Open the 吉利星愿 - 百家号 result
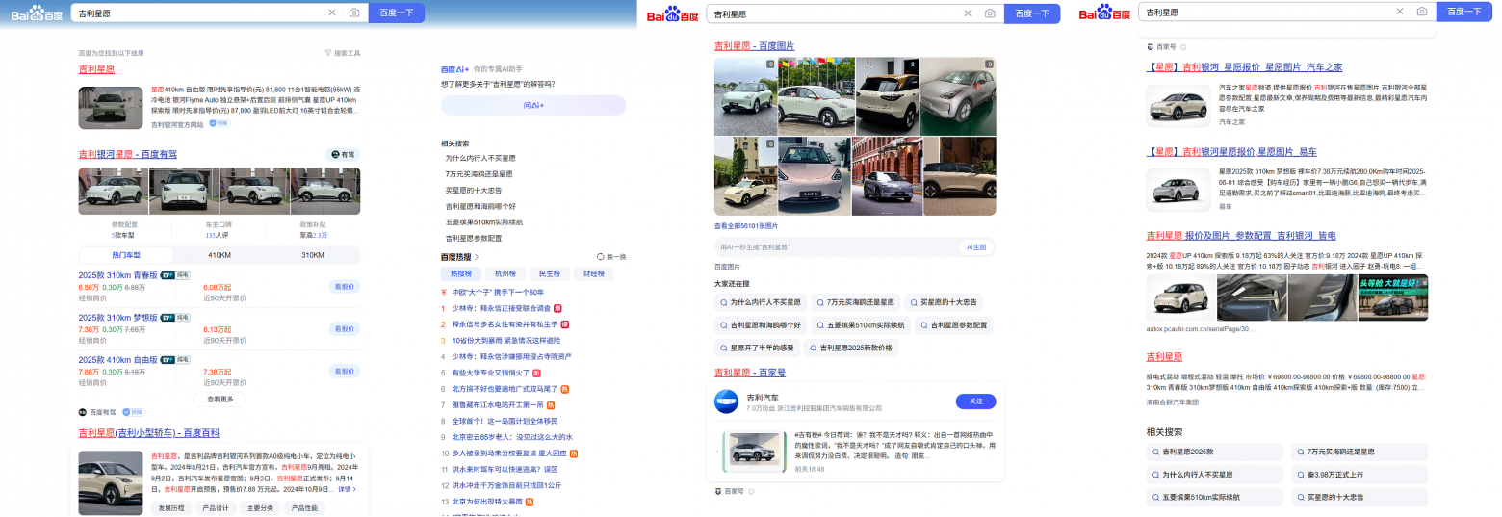 pyautogui.click(x=750, y=372)
